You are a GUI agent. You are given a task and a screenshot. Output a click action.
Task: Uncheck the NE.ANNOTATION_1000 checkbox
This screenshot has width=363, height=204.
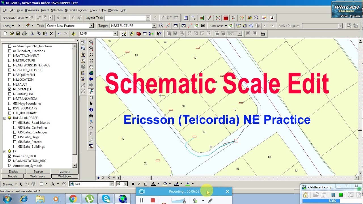pos(10,161)
